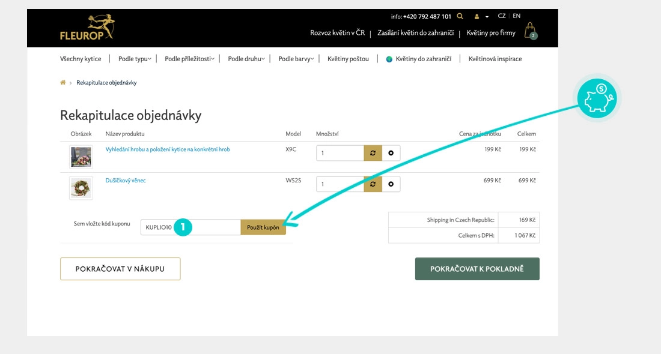Click the piggy bank savings icon
The image size is (661, 354).
click(x=597, y=98)
